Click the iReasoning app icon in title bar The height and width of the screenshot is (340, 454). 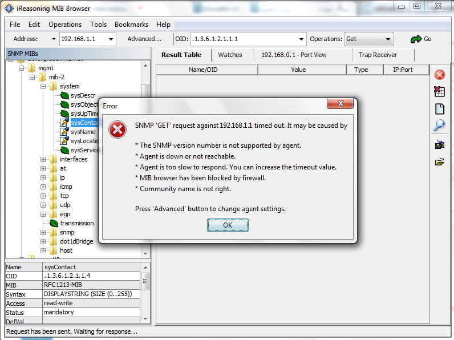coord(9,9)
